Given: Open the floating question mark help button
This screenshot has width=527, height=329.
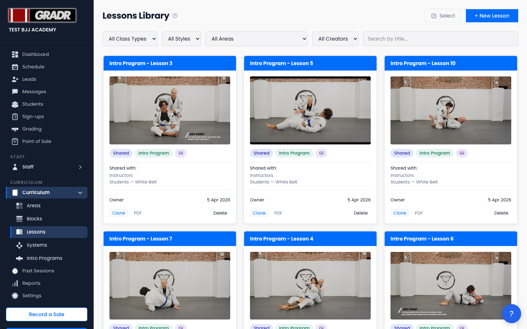Looking at the screenshot, I should [x=512, y=314].
